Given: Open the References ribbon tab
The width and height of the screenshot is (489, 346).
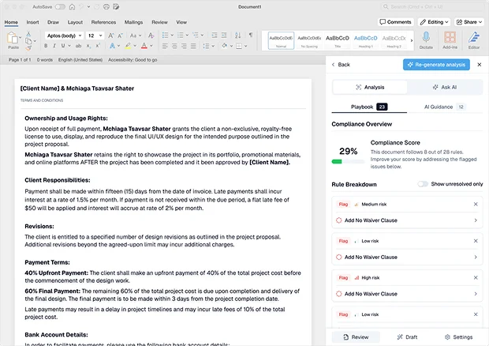Looking at the screenshot, I should point(103,22).
